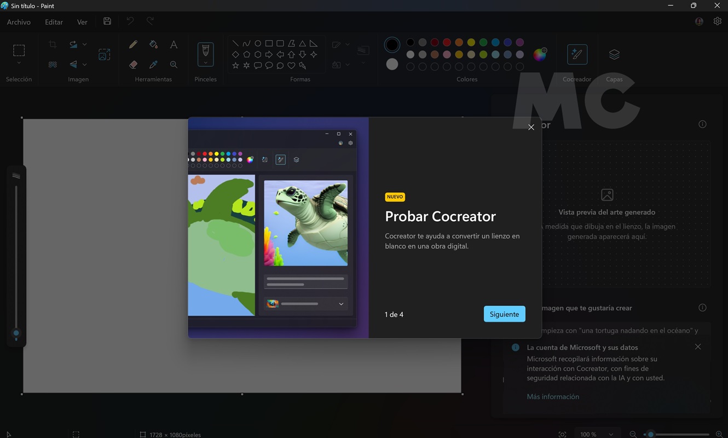Viewport: 728px width, 438px height.
Task: Expand the Pinceles brush dropdown
Action: pyautogui.click(x=205, y=64)
